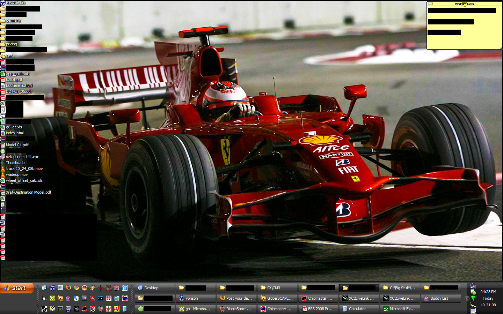The height and width of the screenshot is (314, 503).
Task: Switch to the DiabloSport taskbar window
Action: [236, 309]
